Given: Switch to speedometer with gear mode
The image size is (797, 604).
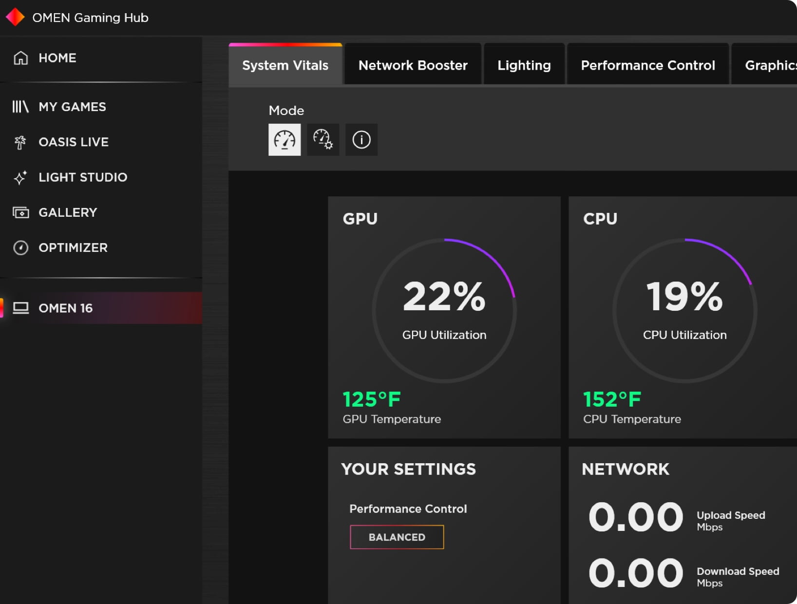Looking at the screenshot, I should click(x=323, y=140).
